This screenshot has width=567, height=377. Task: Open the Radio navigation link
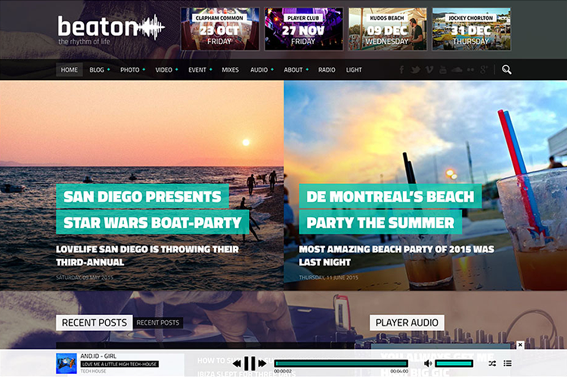(327, 70)
